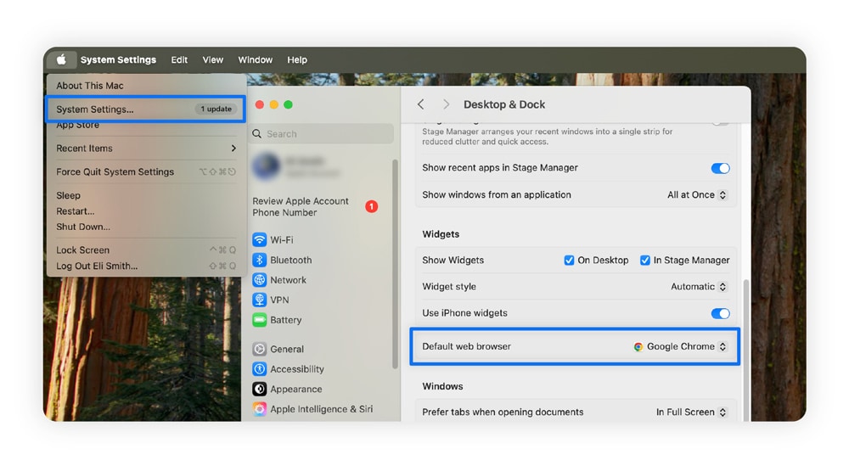Click the Wi-Fi icon in sidebar
Viewport: 849px width, 460px height.
tap(260, 240)
